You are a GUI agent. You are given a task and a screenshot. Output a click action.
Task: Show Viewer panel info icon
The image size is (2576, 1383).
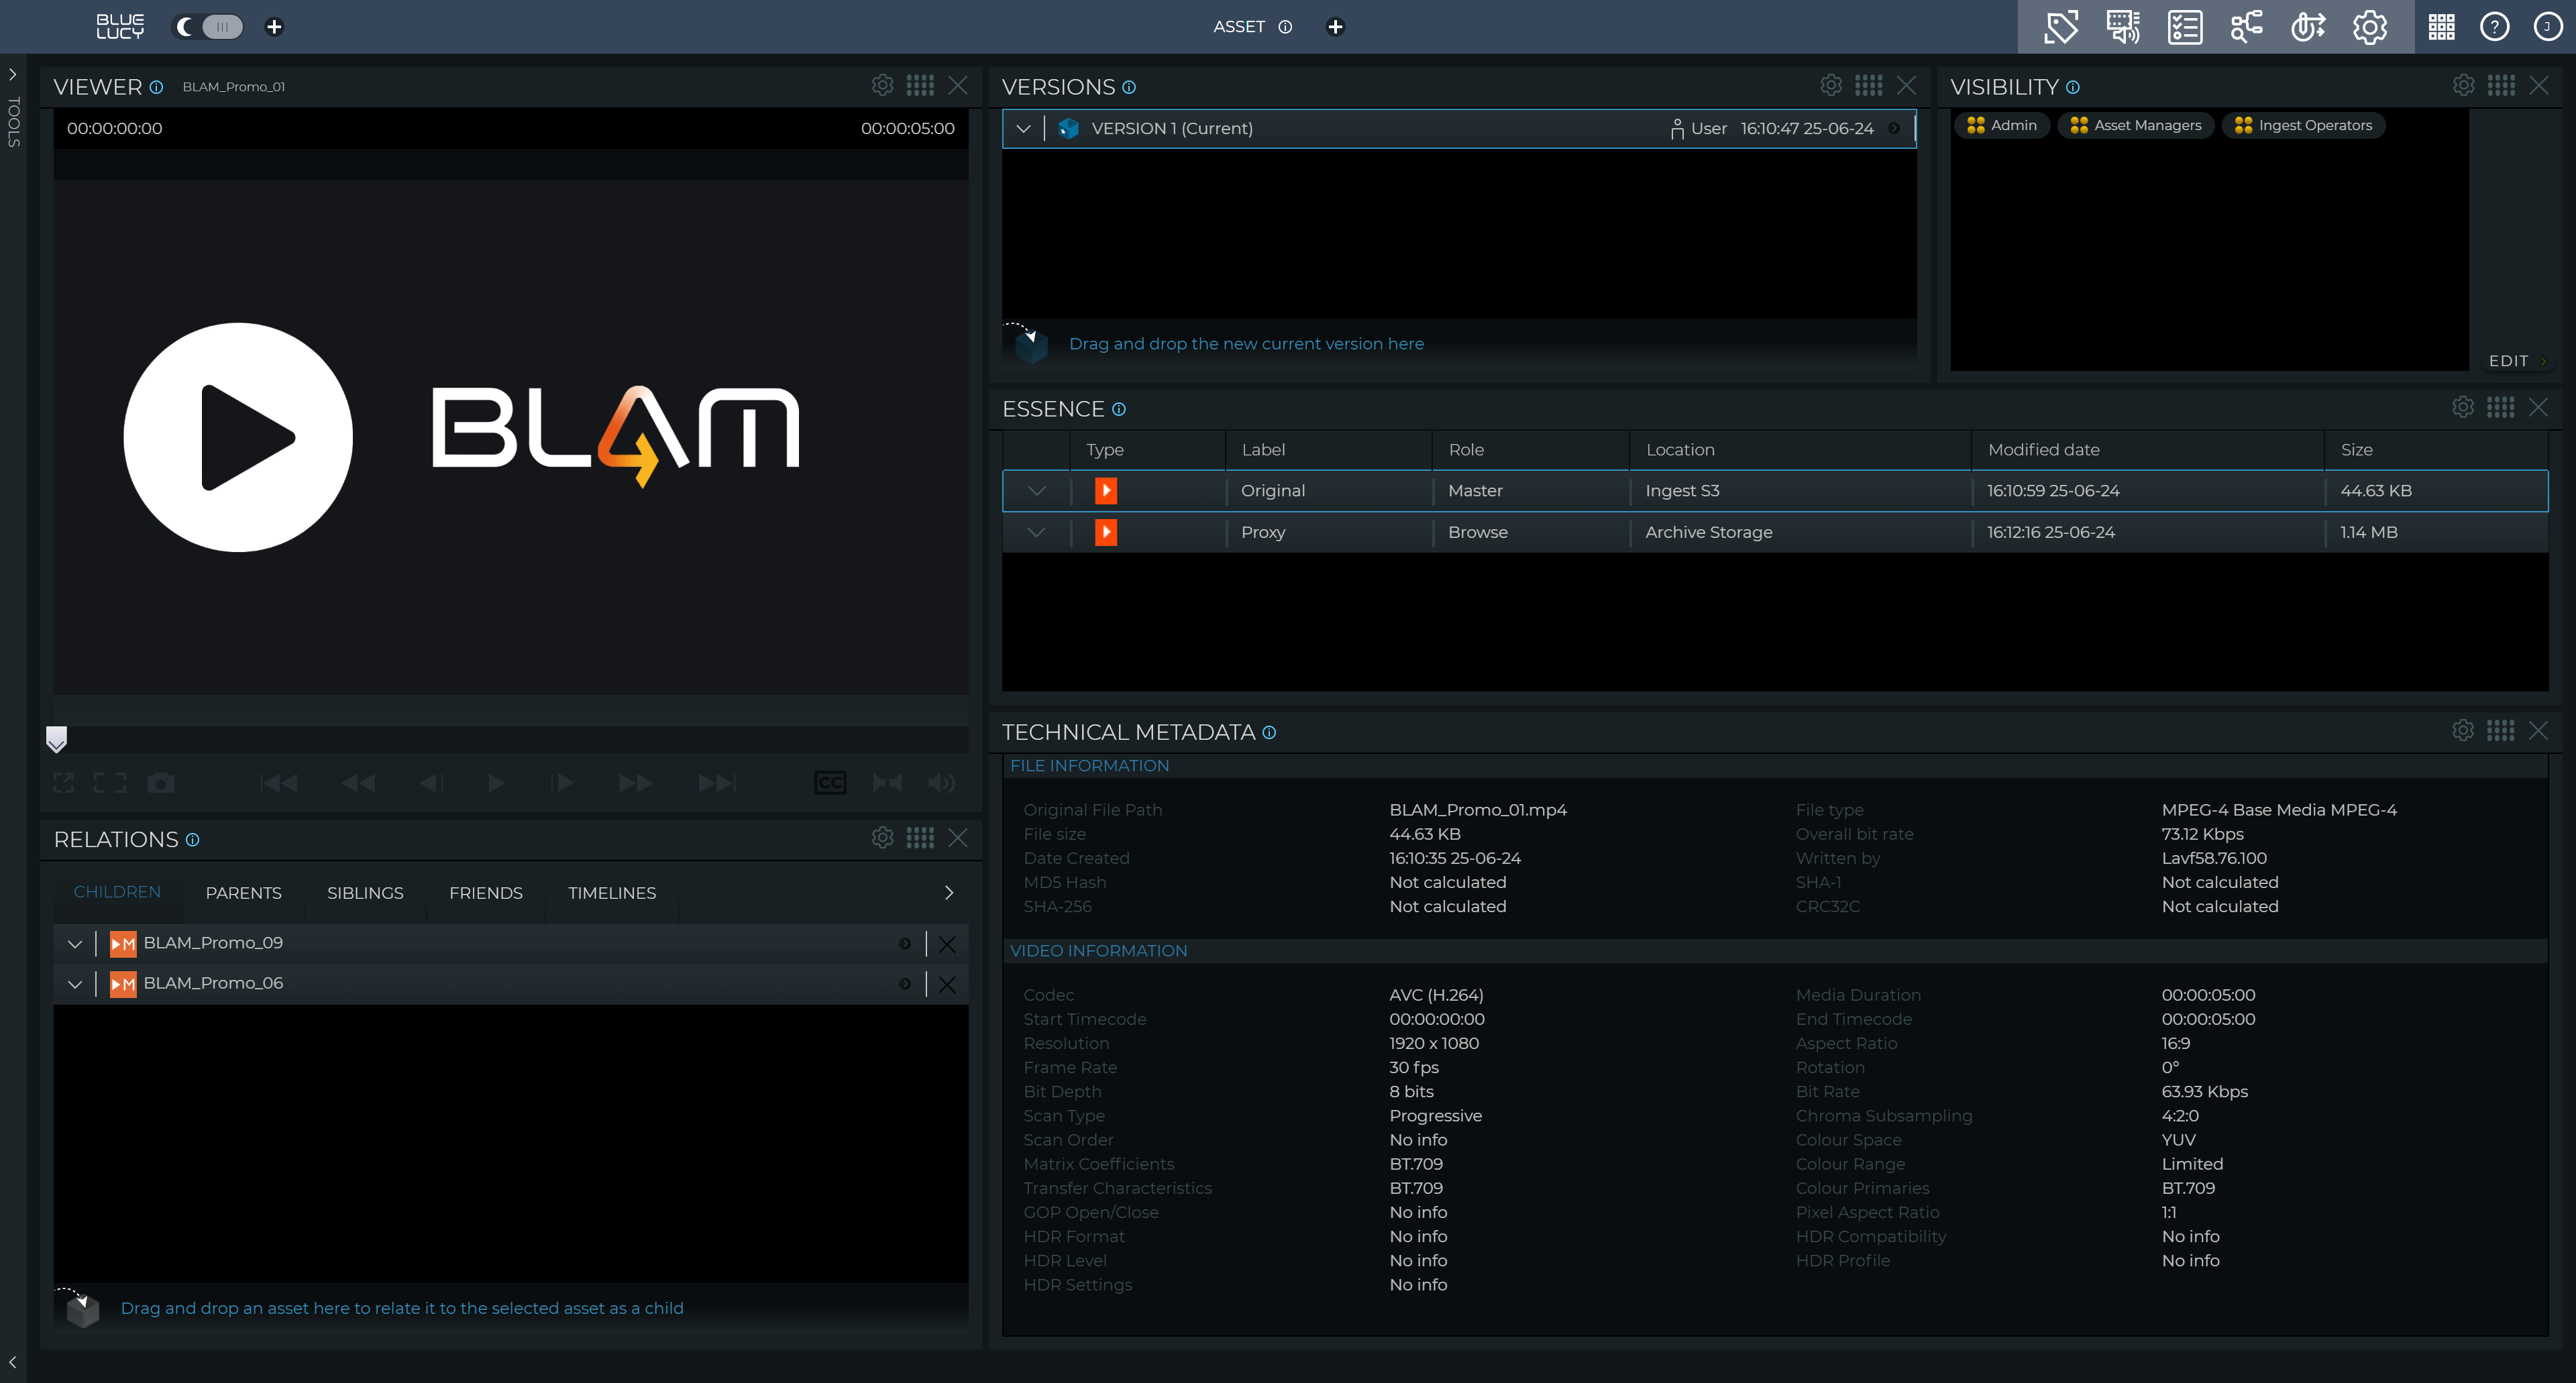click(156, 87)
